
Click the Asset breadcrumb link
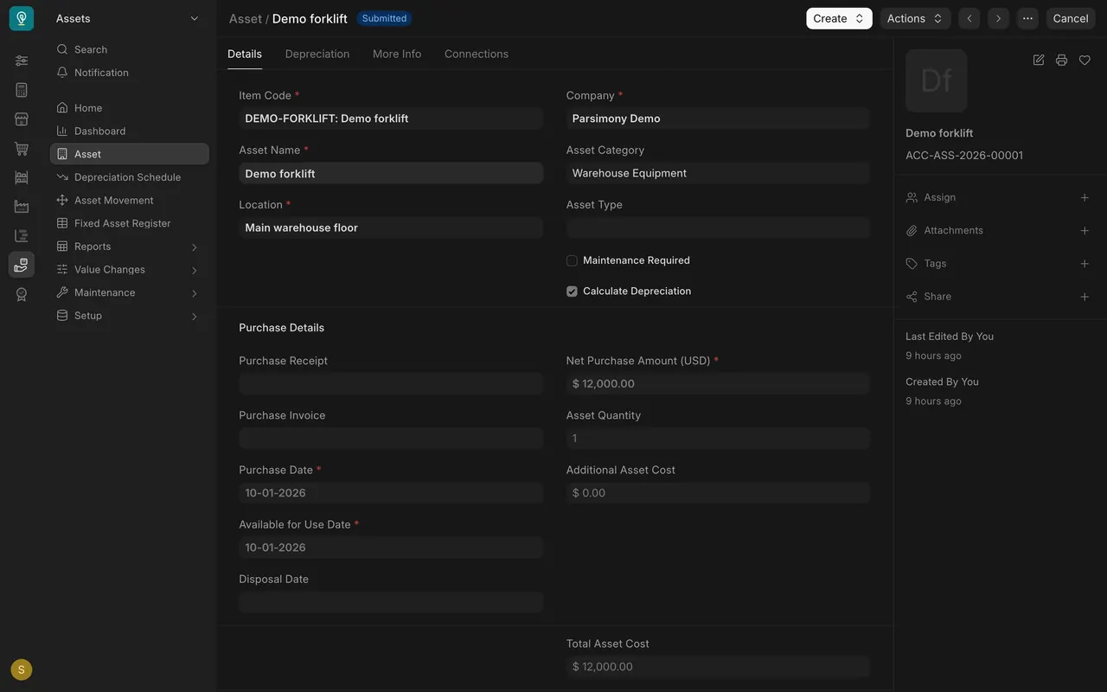pos(245,19)
